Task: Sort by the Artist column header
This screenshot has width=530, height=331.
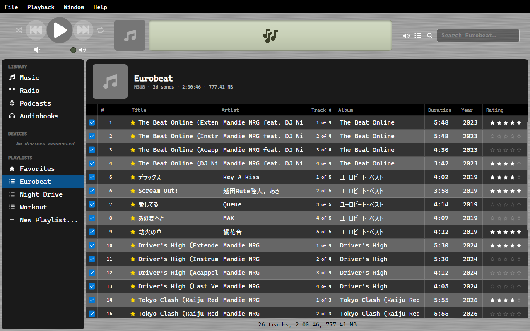Action: 263,110
